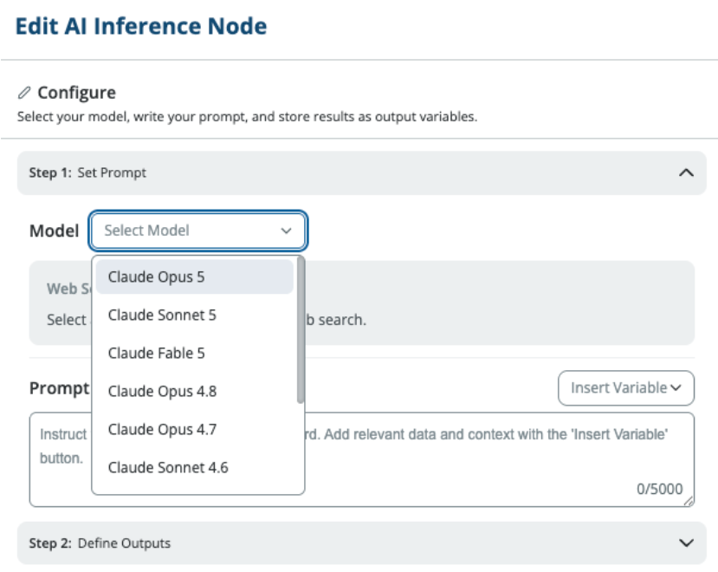Expand Step 2 using the down chevron

click(685, 543)
